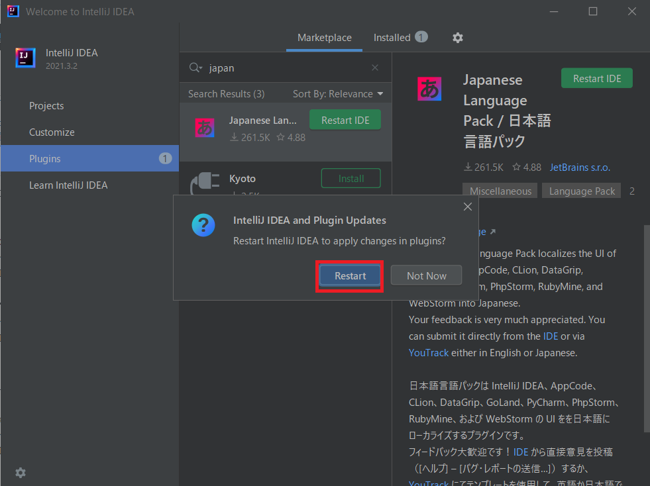Select Plugins in the sidebar
Screen dimensions: 650x486
tap(89, 158)
